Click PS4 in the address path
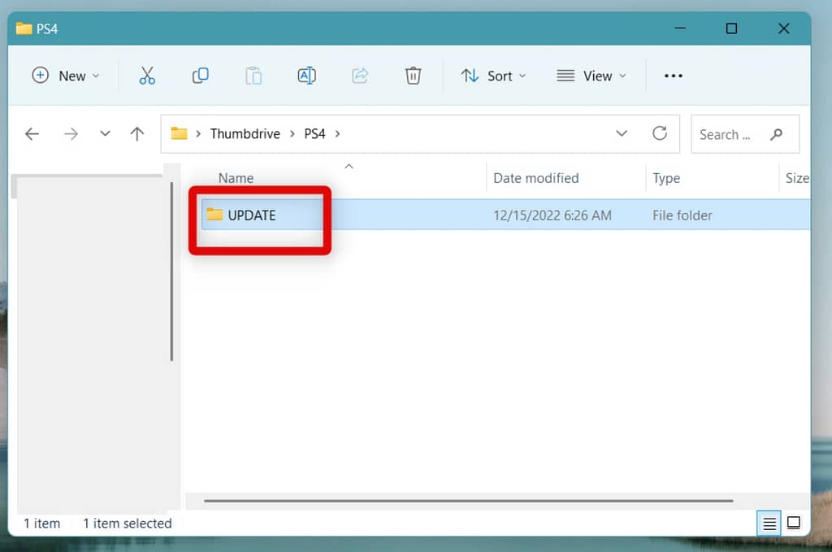Screen dimensions: 832x552 314,134
